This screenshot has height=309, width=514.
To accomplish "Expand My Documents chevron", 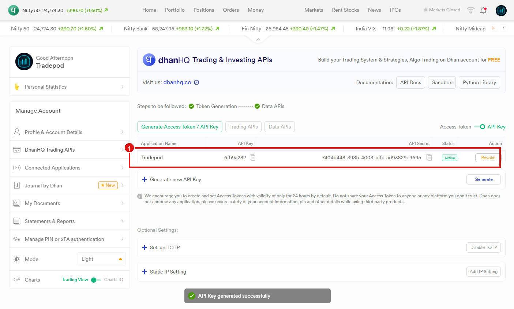I will pyautogui.click(x=122, y=203).
